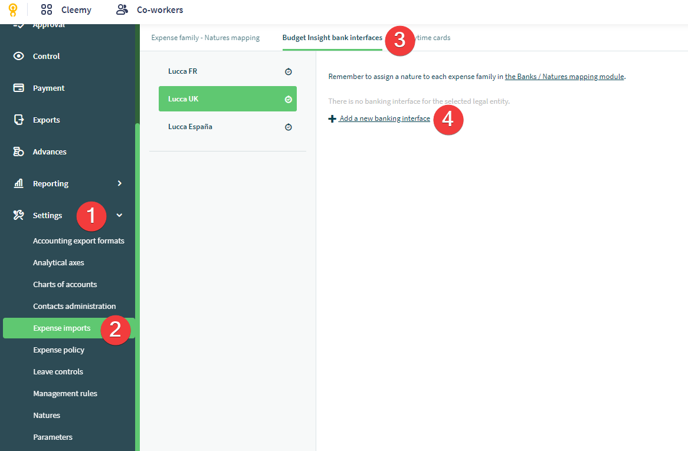The width and height of the screenshot is (688, 451).
Task: Select Expense imports in sidebar
Action: pyautogui.click(x=69, y=328)
